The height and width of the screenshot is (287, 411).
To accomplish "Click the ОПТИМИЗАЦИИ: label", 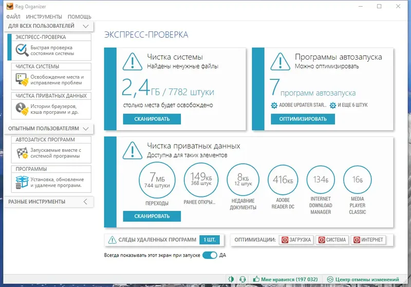I will point(255,240).
